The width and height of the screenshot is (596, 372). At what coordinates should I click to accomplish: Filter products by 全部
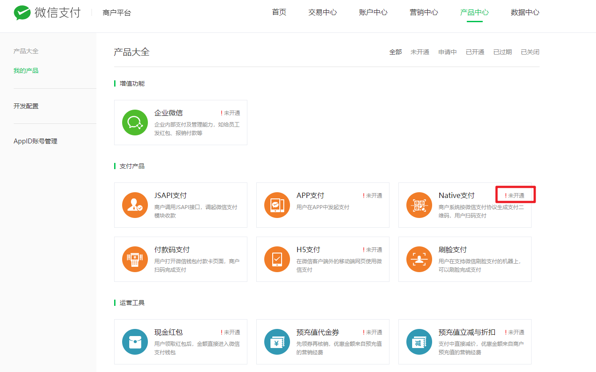point(396,52)
